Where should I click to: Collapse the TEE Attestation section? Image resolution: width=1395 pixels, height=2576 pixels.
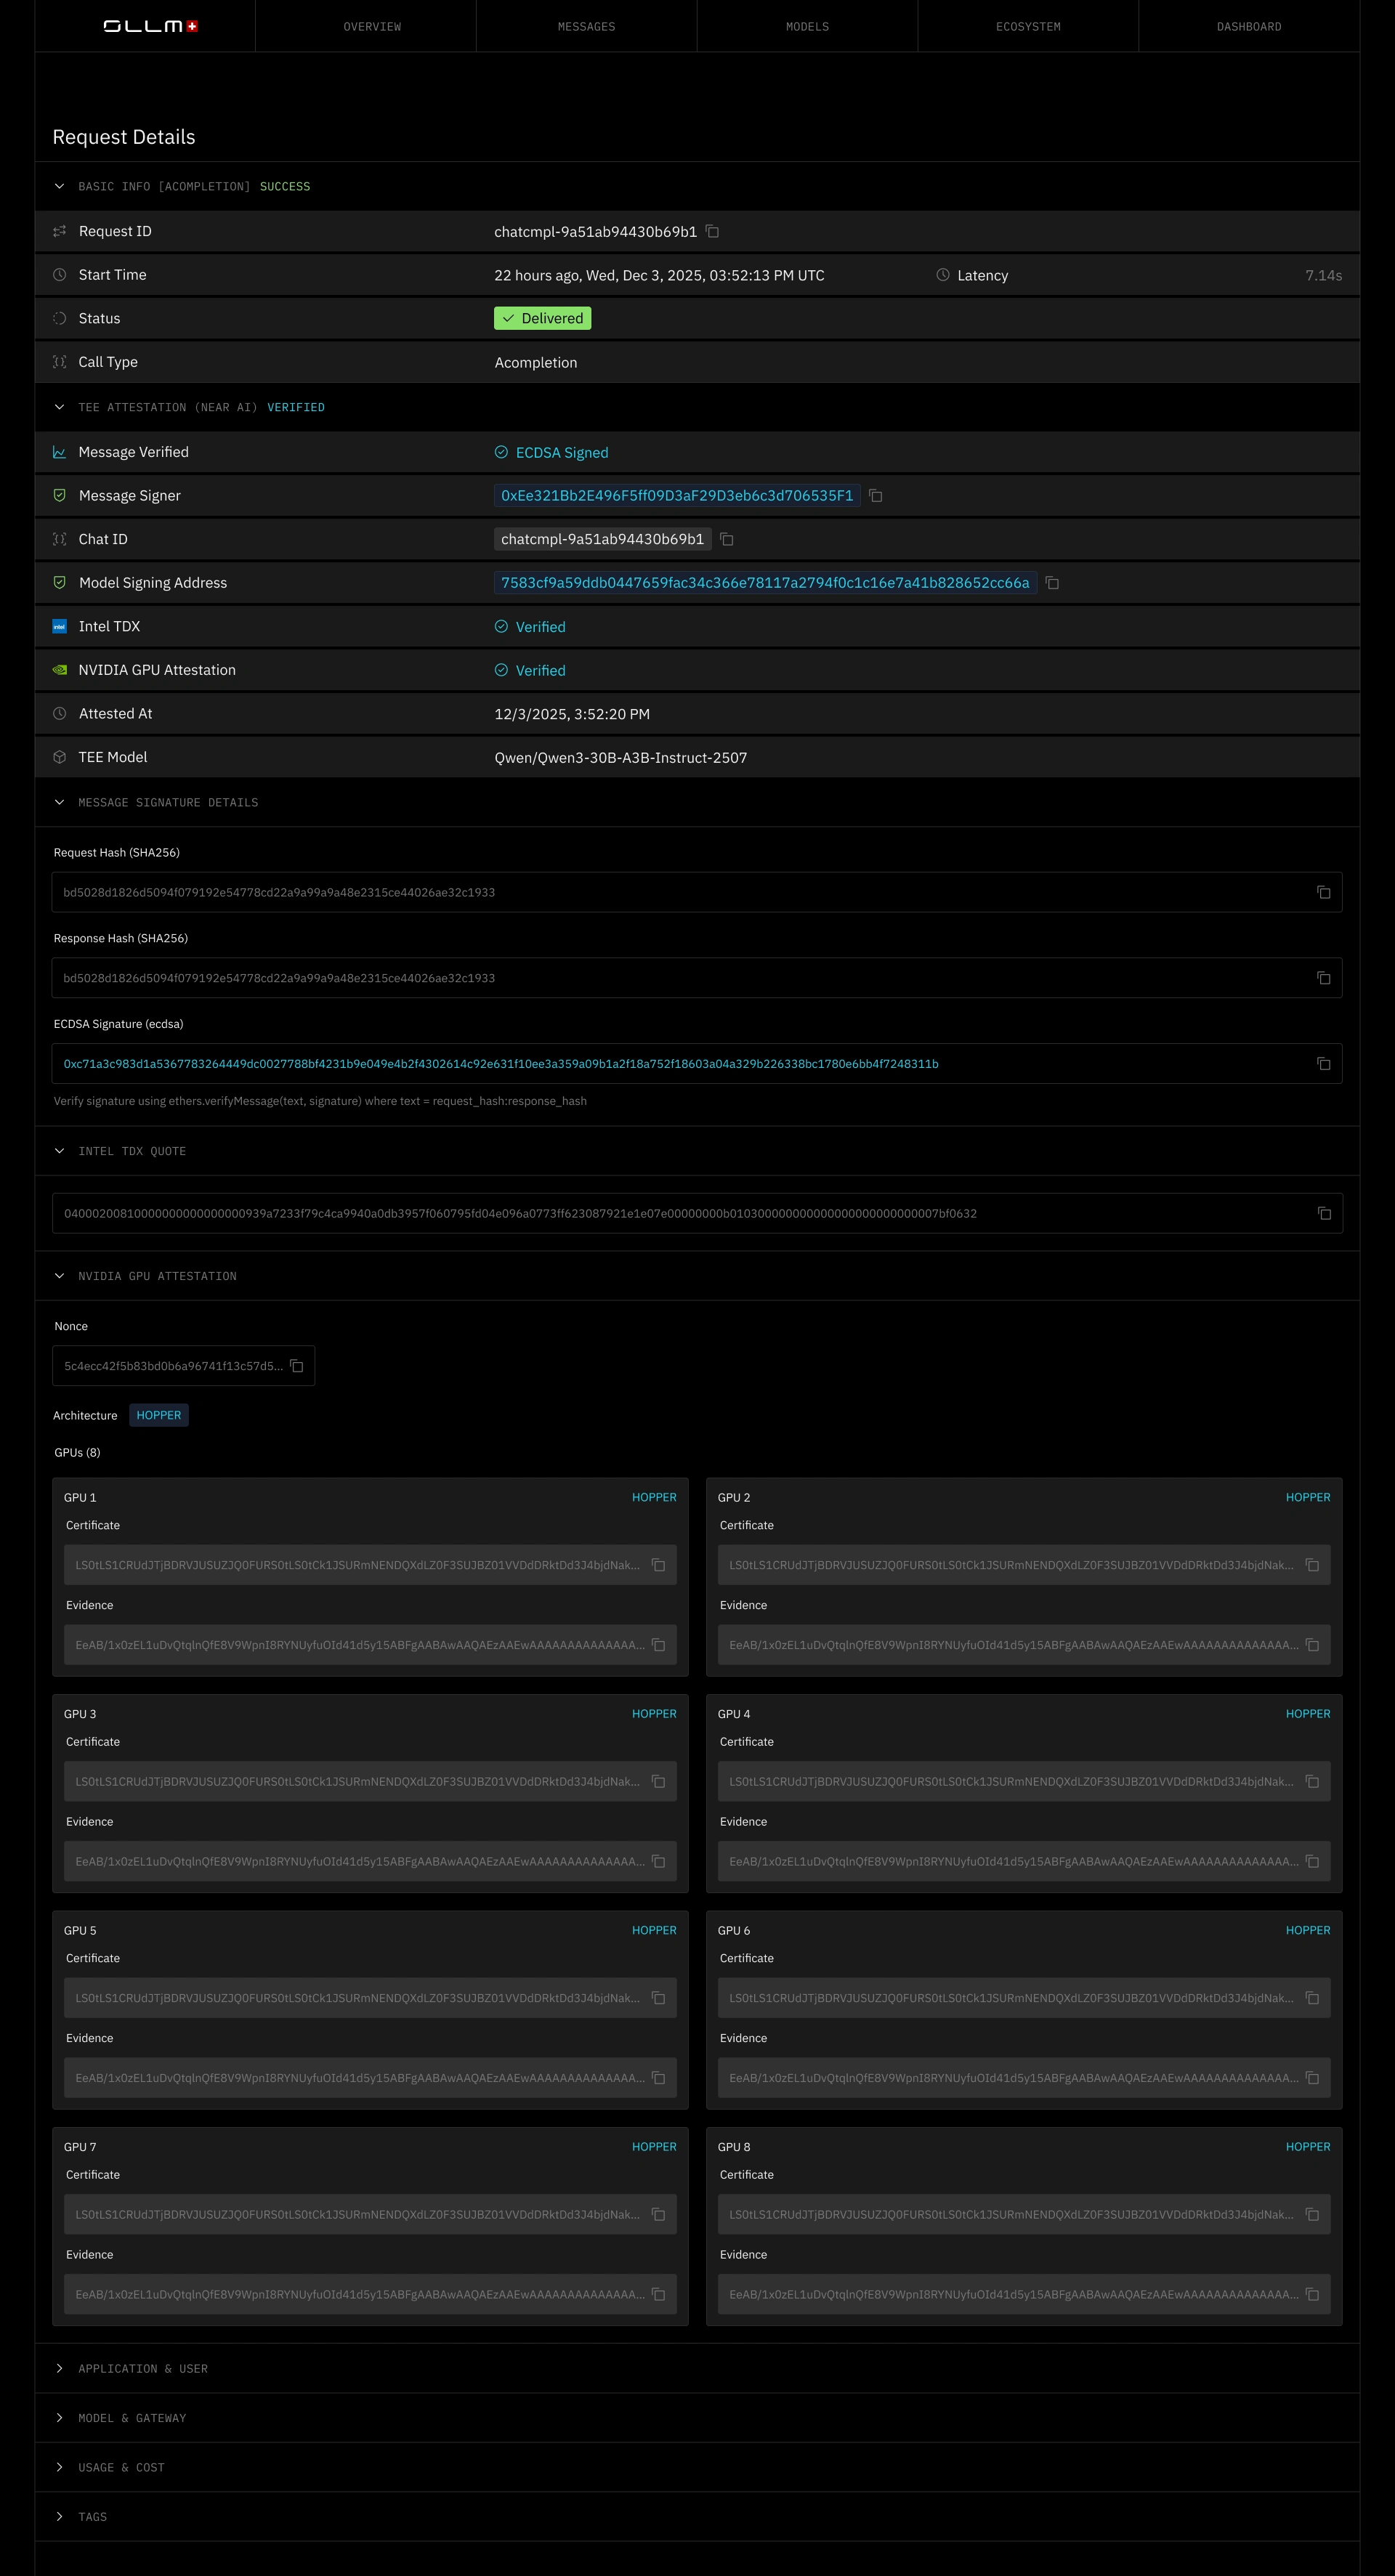pyautogui.click(x=59, y=407)
